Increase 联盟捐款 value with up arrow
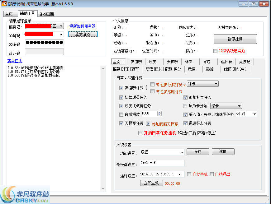This screenshot has width=271, height=204. [159, 112]
